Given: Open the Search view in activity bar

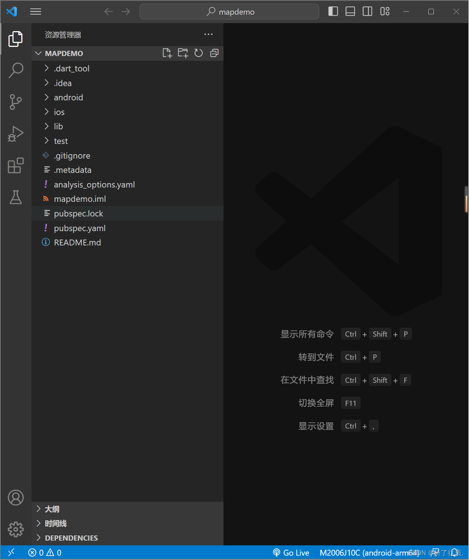Looking at the screenshot, I should click(x=15, y=70).
